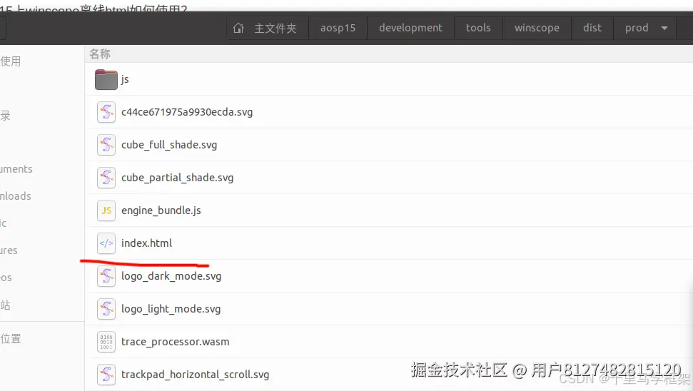693x391 pixels.
Task: Navigate to aosp15 in path bar
Action: pos(338,28)
